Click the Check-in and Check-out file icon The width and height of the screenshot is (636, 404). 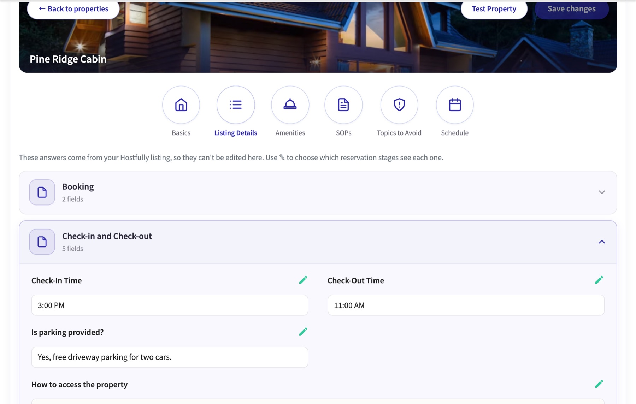point(42,242)
